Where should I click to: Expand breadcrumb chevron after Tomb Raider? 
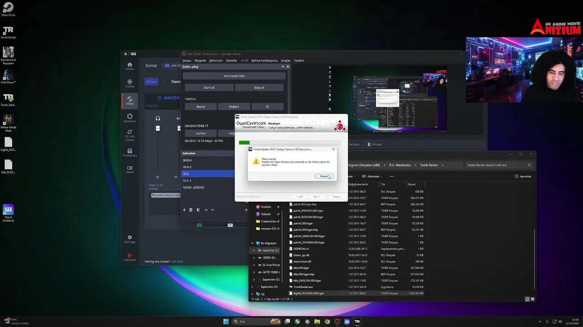click(443, 165)
